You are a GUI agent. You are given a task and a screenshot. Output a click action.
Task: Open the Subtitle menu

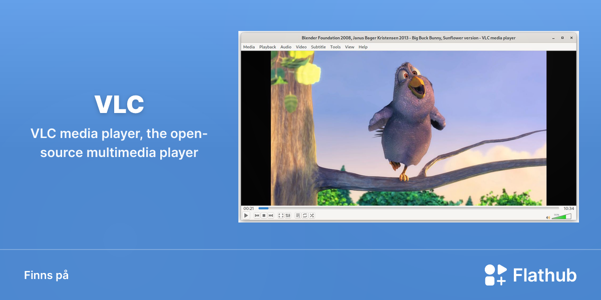click(x=318, y=47)
